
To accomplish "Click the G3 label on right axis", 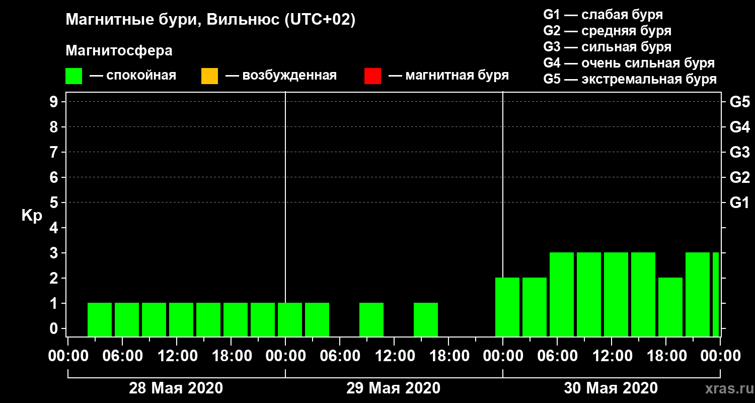I will click(x=739, y=153).
